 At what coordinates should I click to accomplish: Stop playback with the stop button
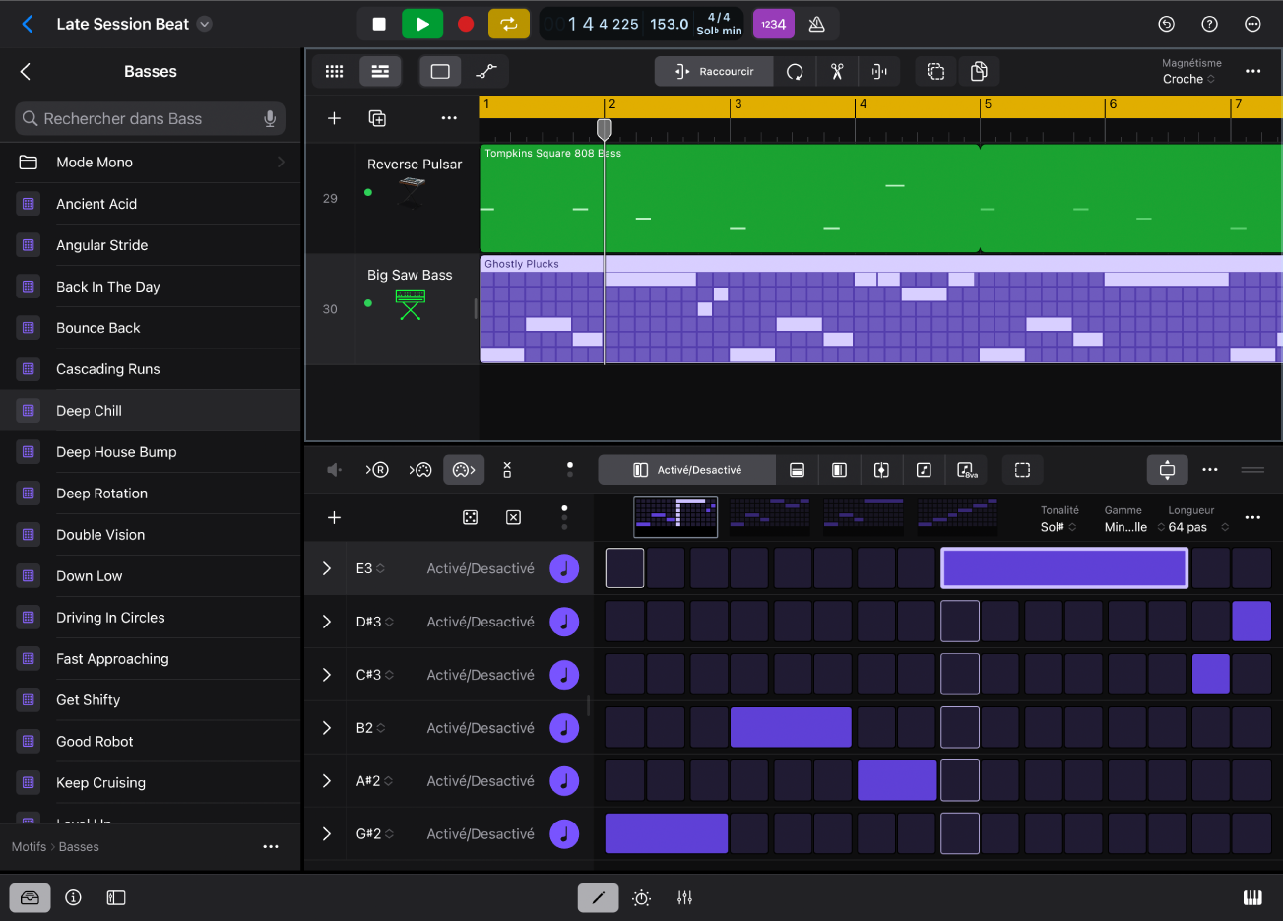[379, 24]
